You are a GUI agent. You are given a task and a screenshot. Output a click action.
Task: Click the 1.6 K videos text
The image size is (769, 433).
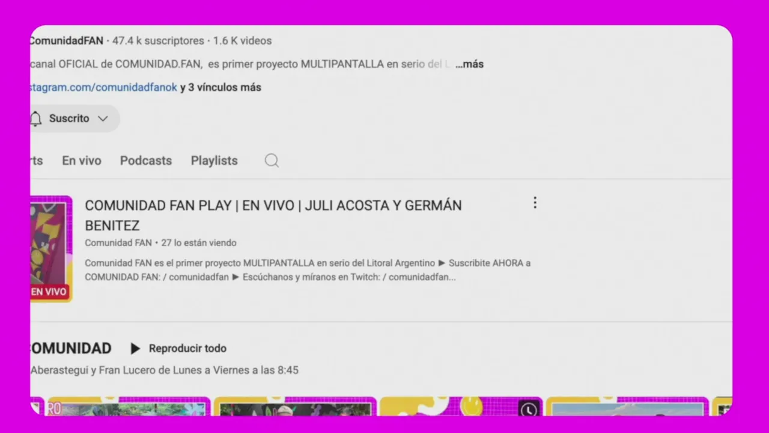pyautogui.click(x=242, y=41)
